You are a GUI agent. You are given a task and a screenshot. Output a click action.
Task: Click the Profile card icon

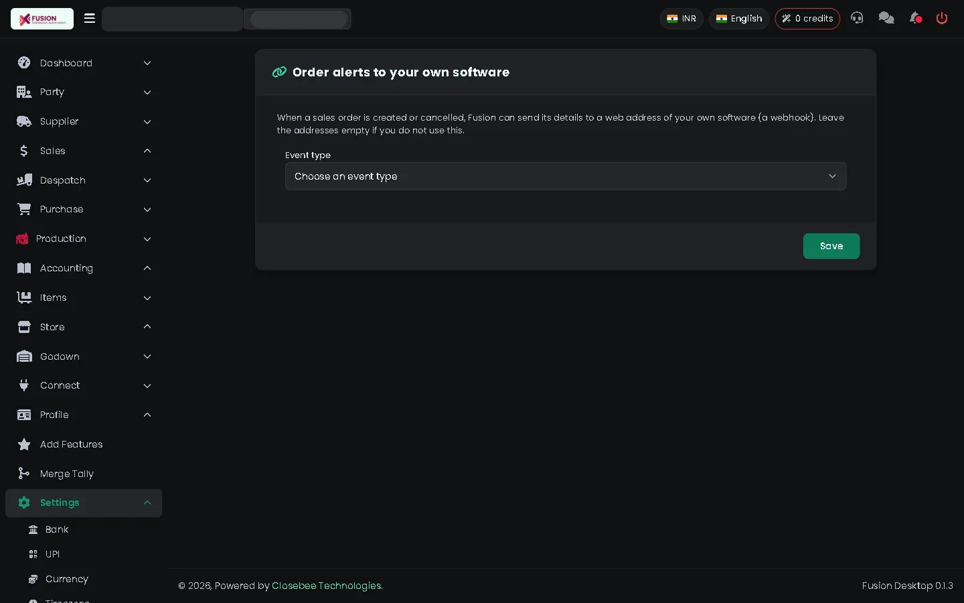point(24,415)
